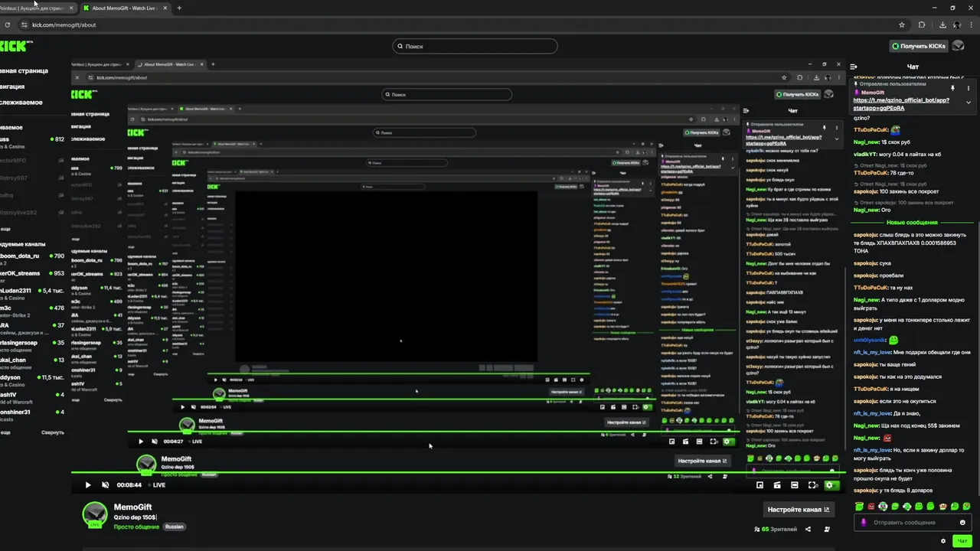Click the green stream progress bar

pyautogui.click(x=458, y=472)
